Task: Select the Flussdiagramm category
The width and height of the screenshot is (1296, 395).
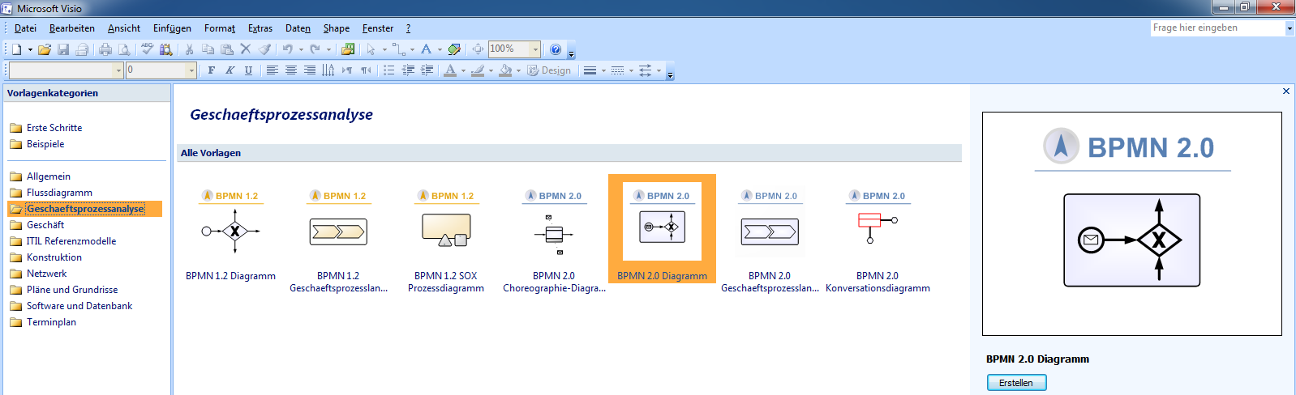Action: (59, 193)
